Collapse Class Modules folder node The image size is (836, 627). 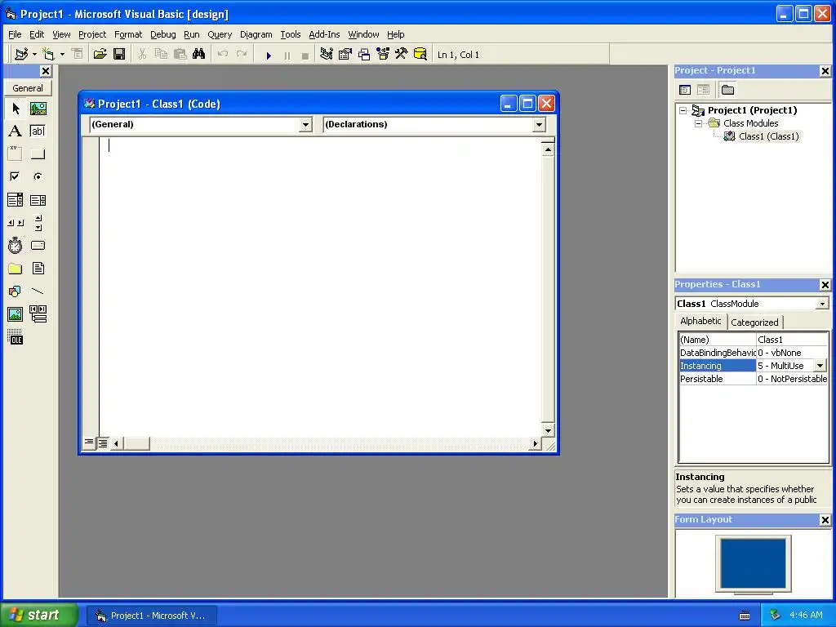(699, 123)
